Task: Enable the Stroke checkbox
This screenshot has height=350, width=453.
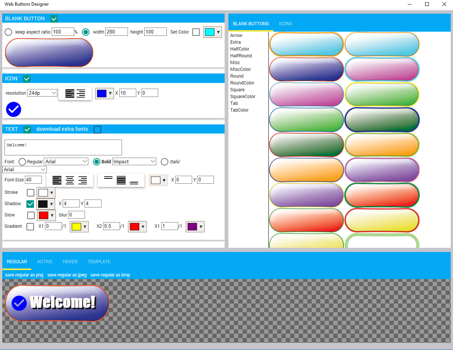Action: 31,193
